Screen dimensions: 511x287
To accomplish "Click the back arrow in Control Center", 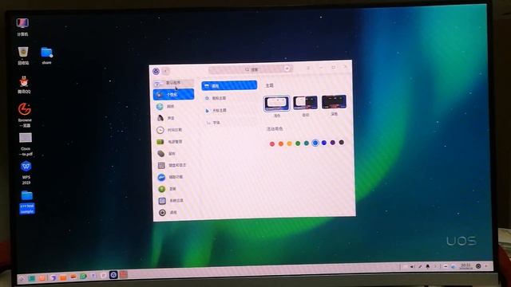I will [166, 71].
